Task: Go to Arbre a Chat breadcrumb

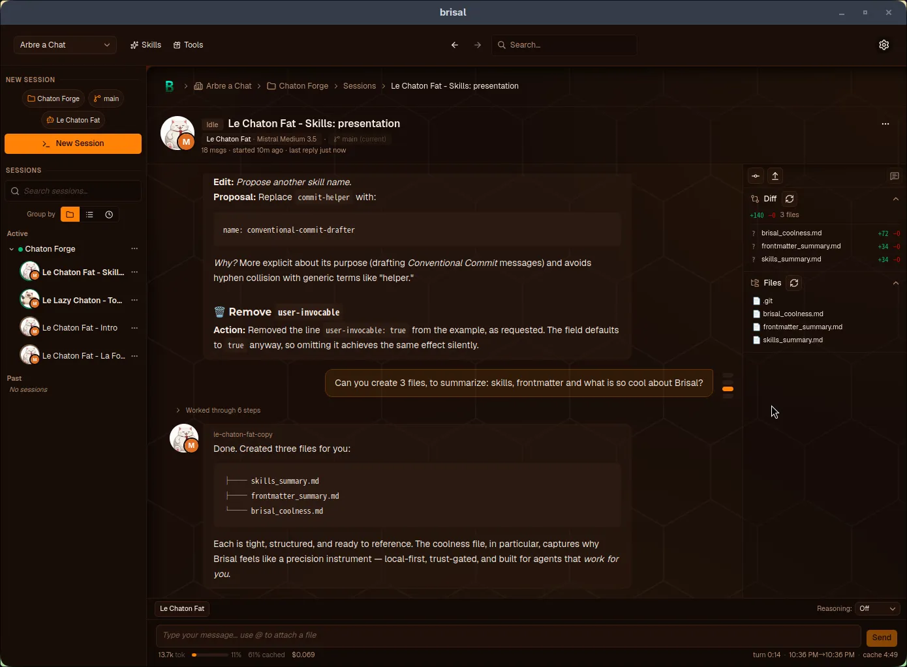Action: [223, 86]
